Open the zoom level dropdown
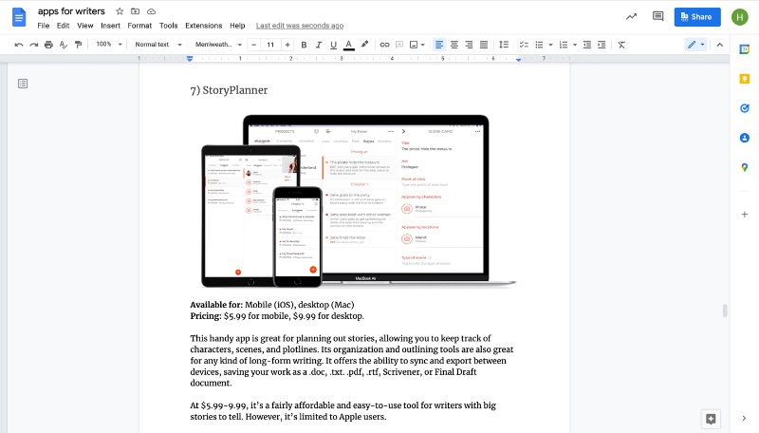This screenshot has height=433, width=759. pyautogui.click(x=107, y=45)
